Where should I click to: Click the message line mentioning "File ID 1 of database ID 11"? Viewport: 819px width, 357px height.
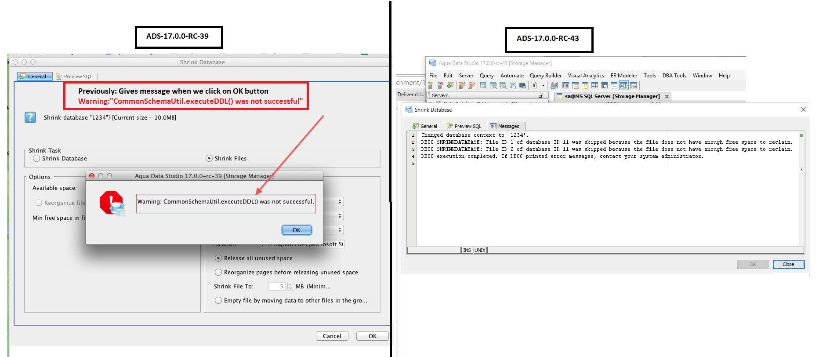[x=607, y=142]
